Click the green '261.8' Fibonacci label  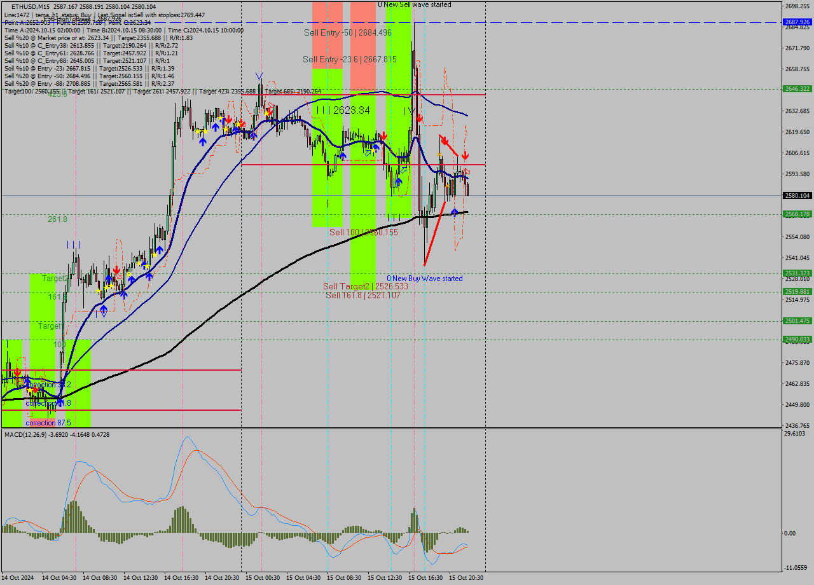click(57, 219)
